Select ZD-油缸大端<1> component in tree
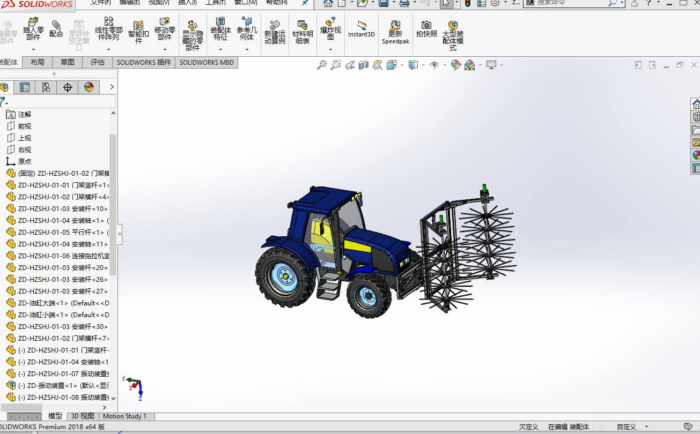 point(57,303)
